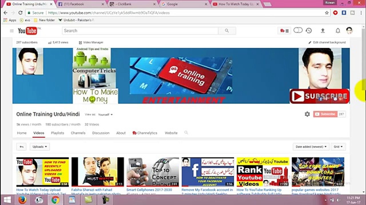Click the channel search magnifier icon
Viewport: 366px width, 205px height.
coord(186,133)
